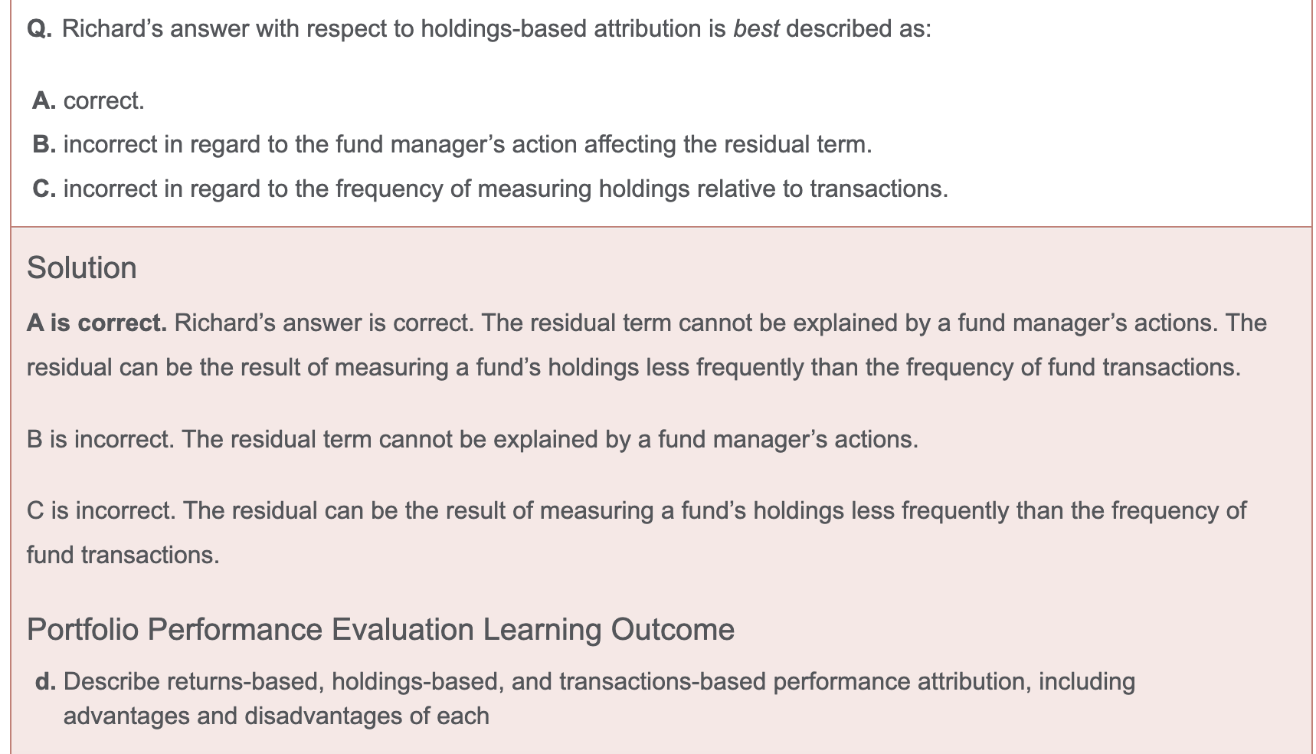Screen dimensions: 1316x754
Task: Click the "Solution" heading
Action: tap(82, 268)
